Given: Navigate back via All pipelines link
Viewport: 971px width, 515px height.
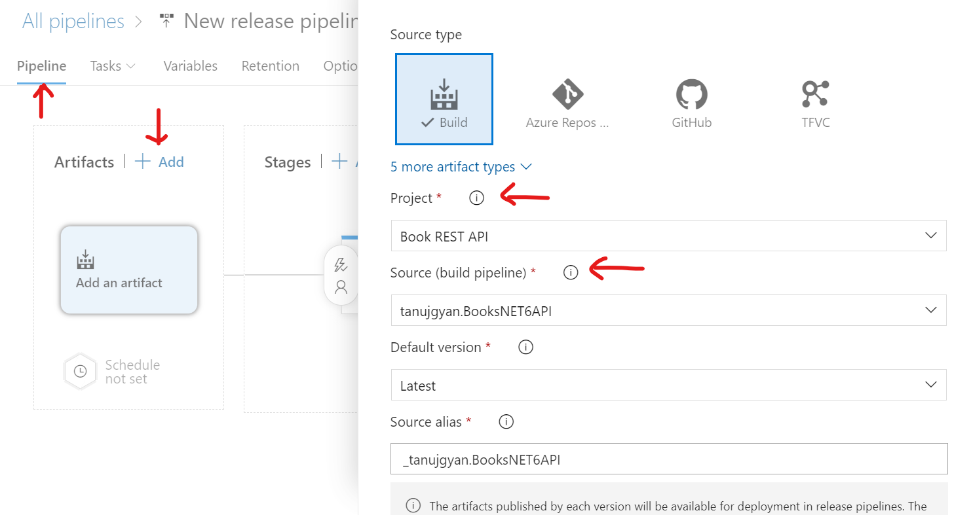Looking at the screenshot, I should tap(73, 20).
